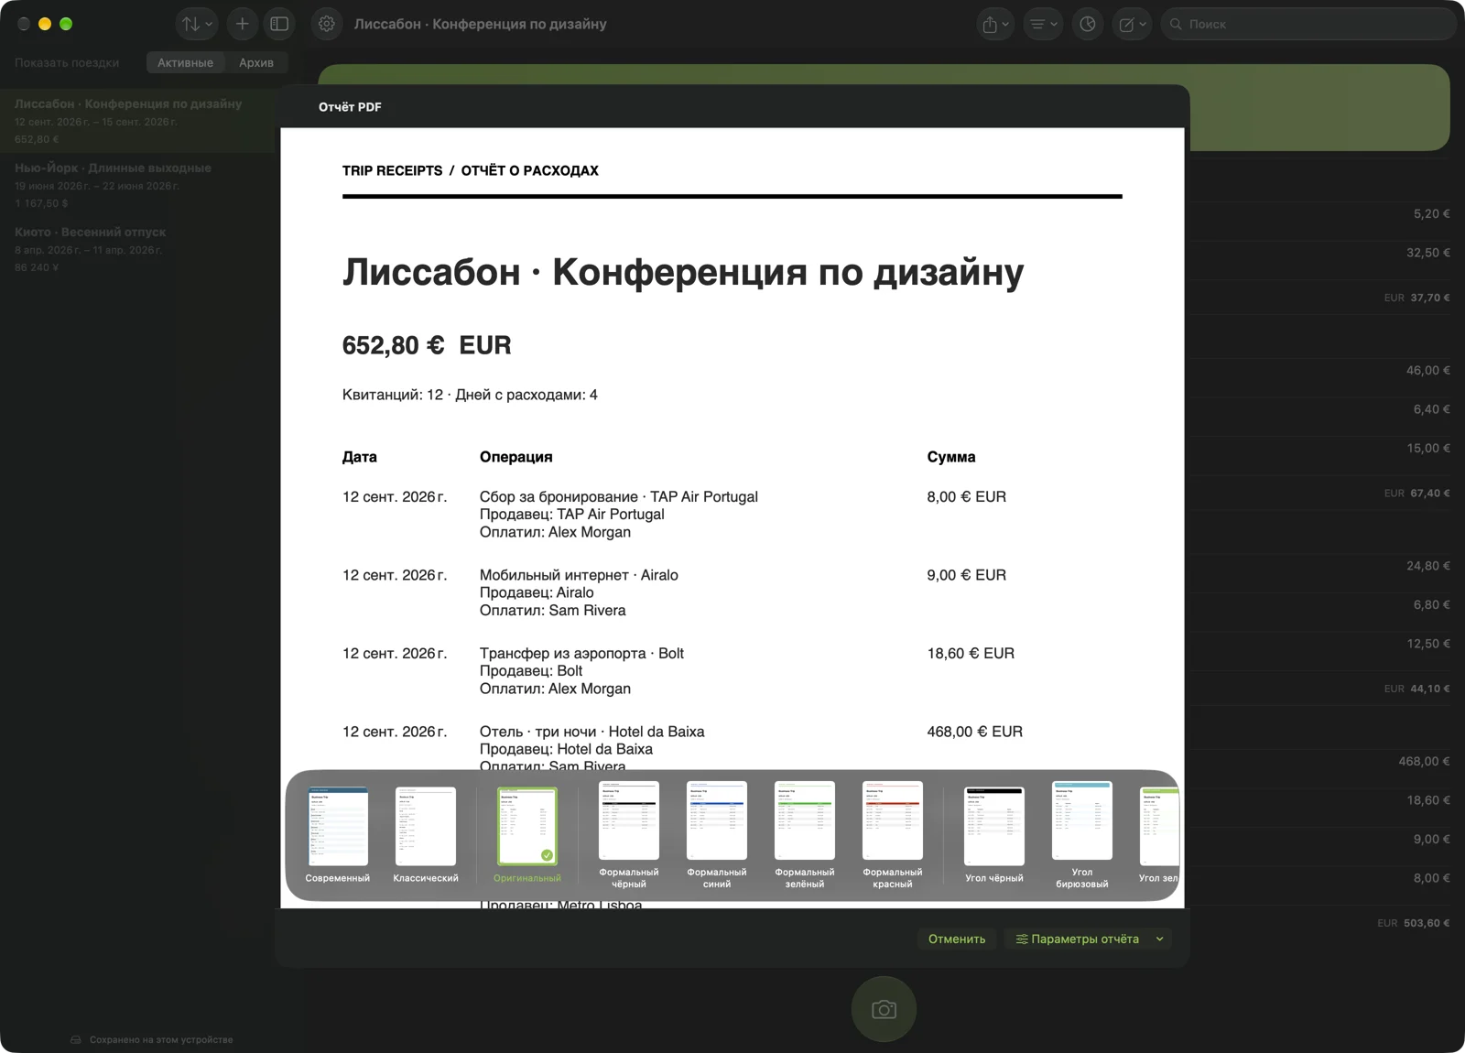The width and height of the screenshot is (1465, 1053).
Task: Click the search magnifier icon
Action: [1176, 25]
